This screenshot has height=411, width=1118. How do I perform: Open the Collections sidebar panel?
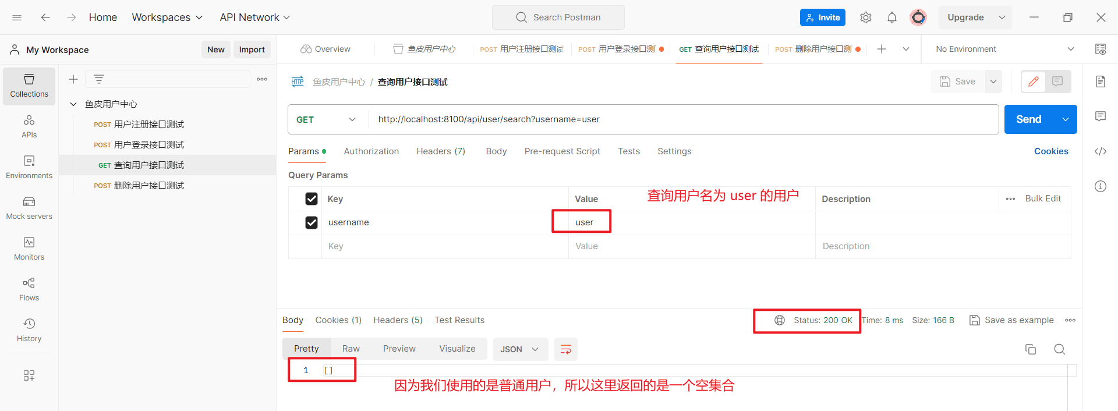pos(29,86)
